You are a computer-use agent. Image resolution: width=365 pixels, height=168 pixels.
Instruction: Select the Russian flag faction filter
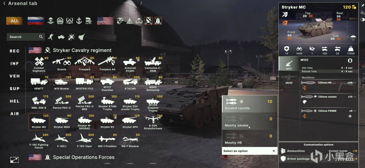(36, 21)
